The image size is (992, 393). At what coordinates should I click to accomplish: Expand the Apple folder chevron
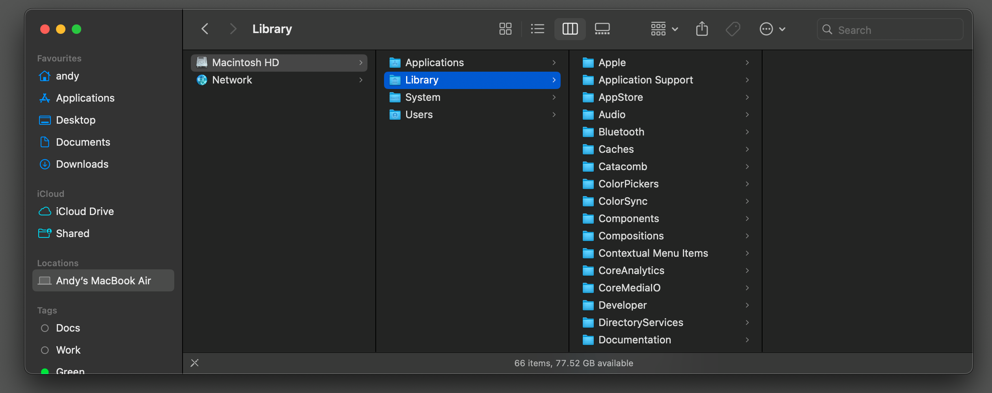[747, 63]
